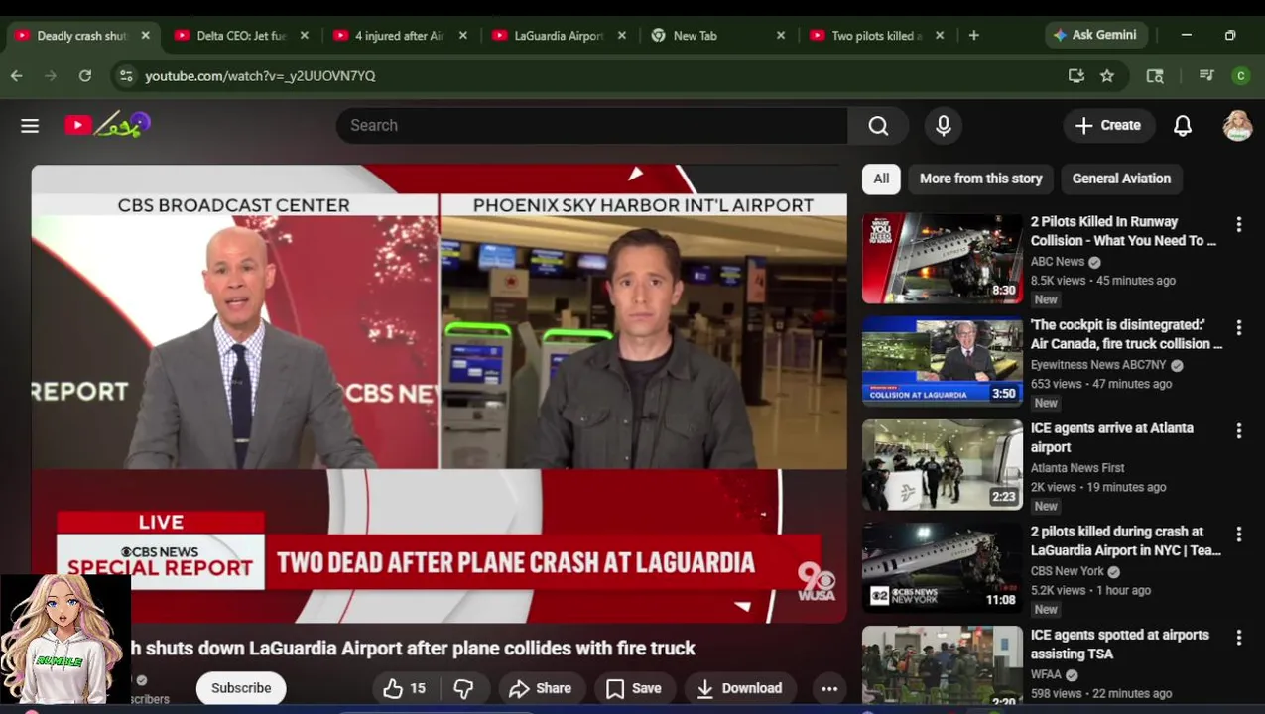Share this video
1265x714 pixels.
coord(541,688)
